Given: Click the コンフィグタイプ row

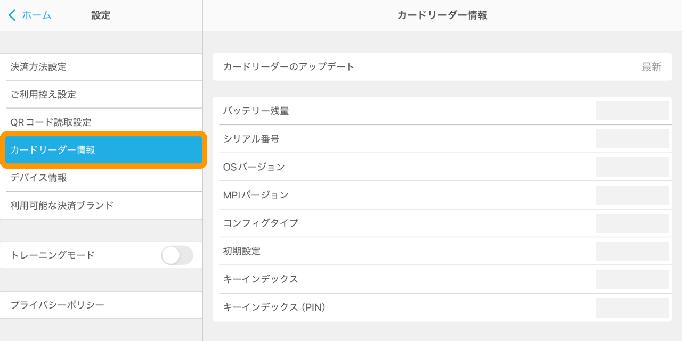Looking at the screenshot, I should pyautogui.click(x=405, y=223).
